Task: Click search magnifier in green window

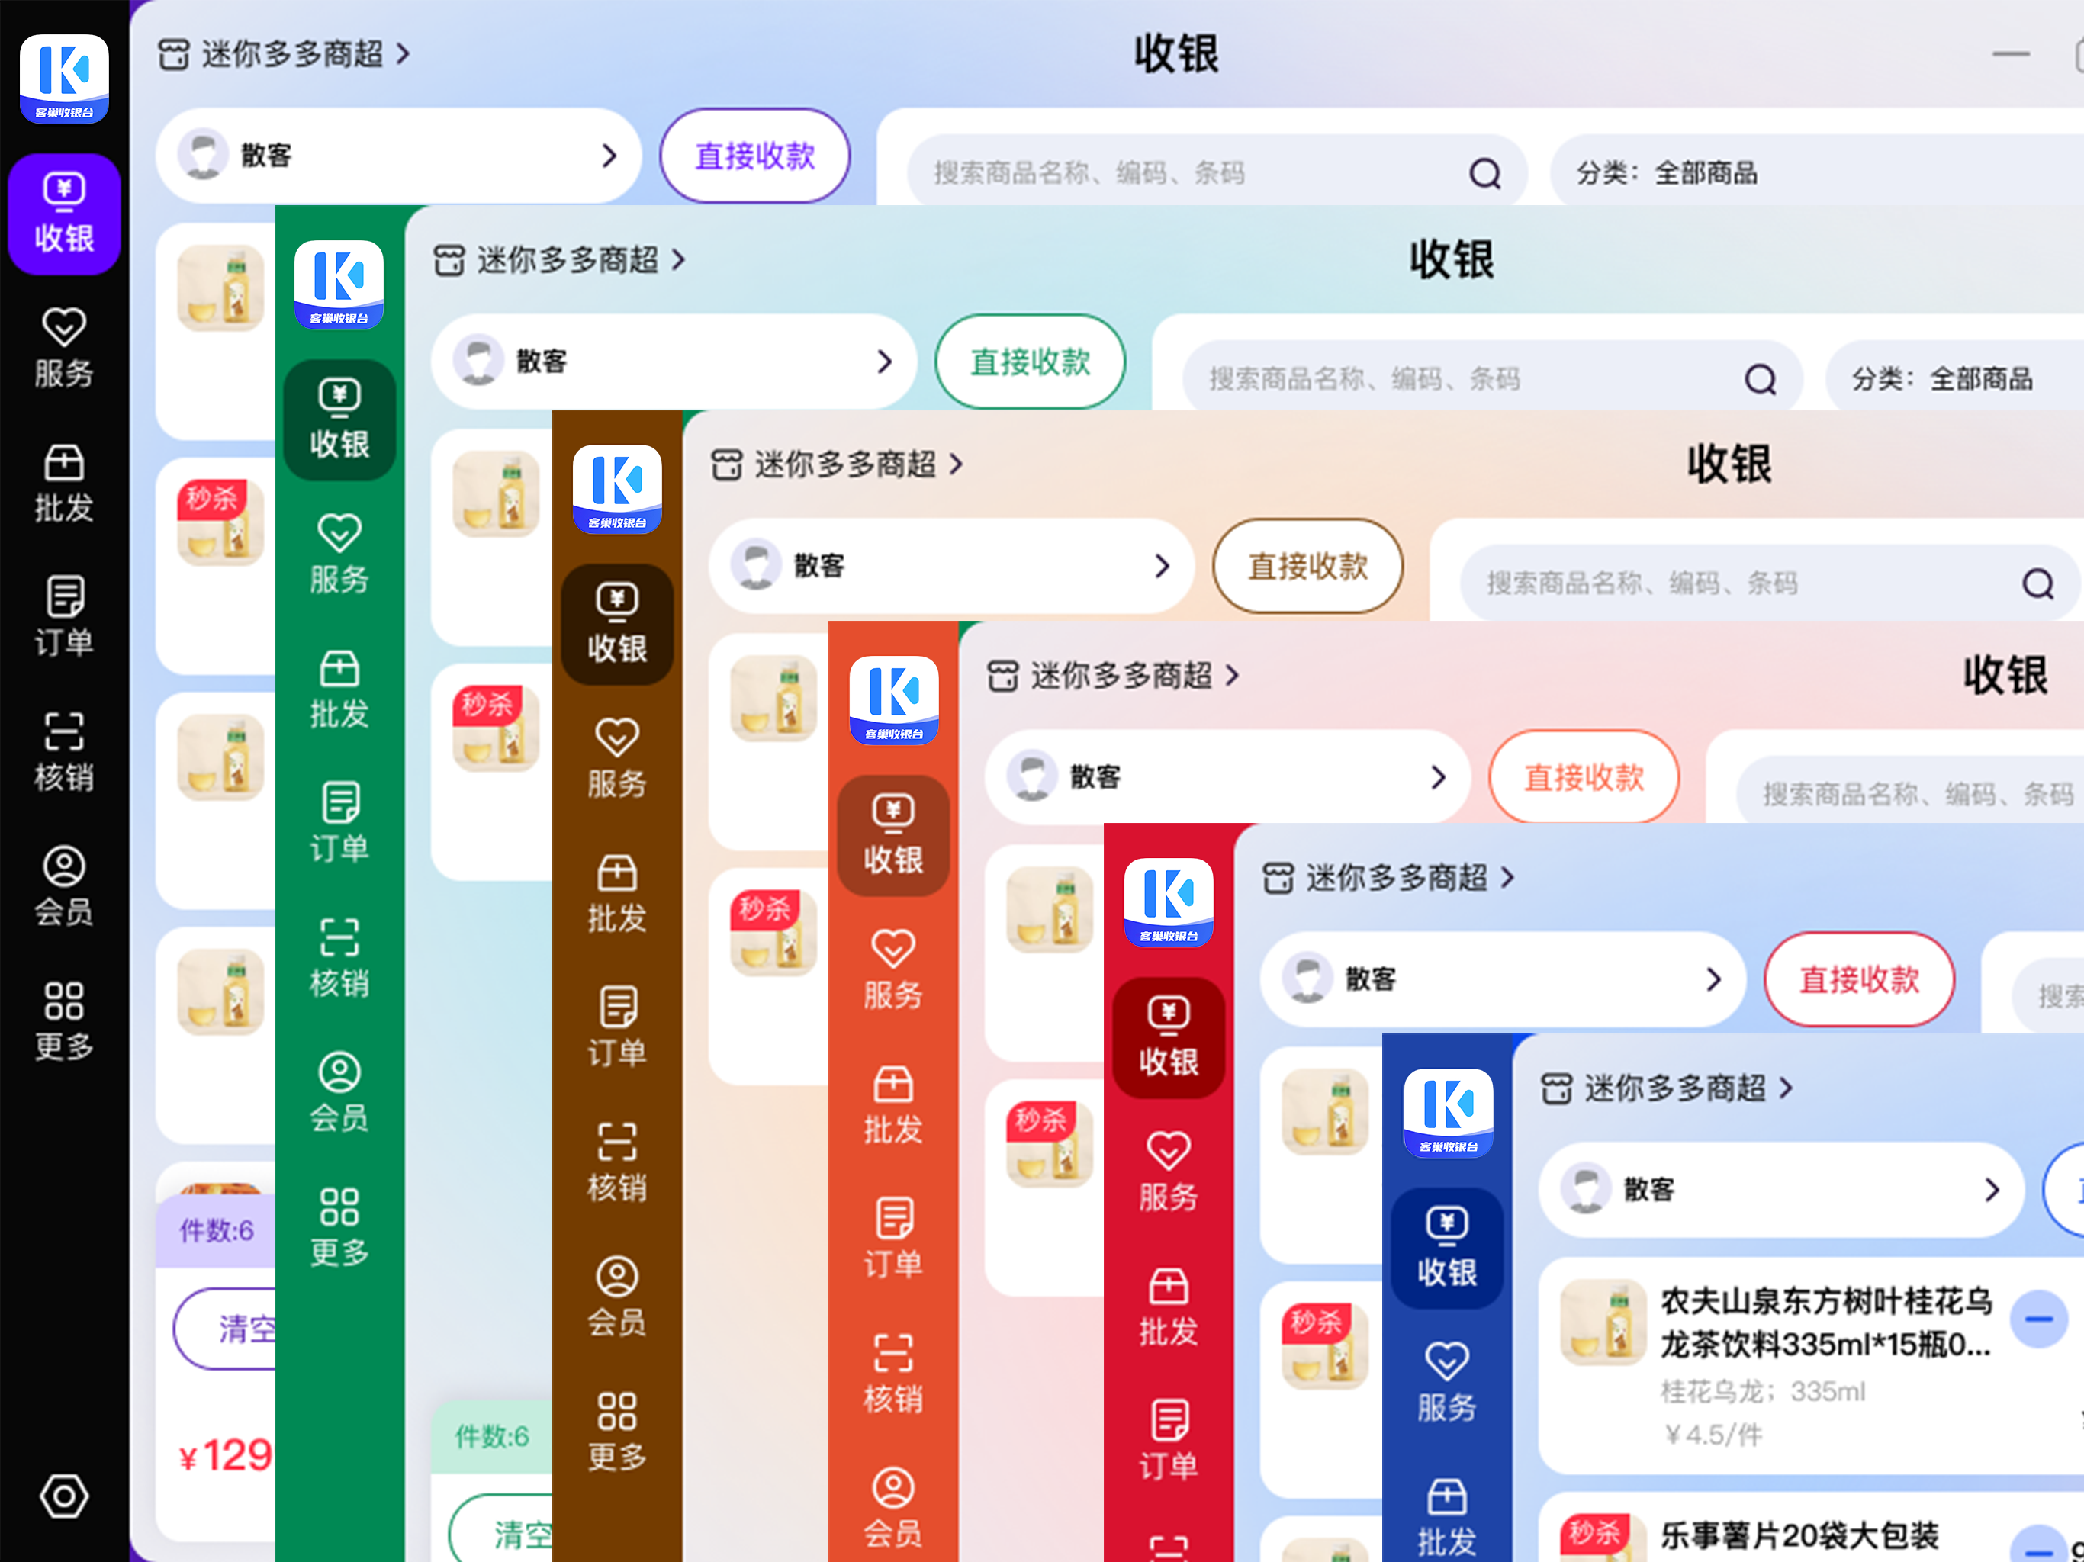Action: point(1760,379)
